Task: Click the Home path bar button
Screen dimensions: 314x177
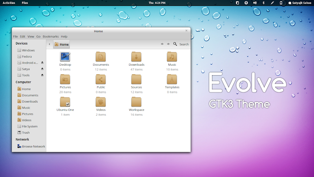Action: coord(62,44)
